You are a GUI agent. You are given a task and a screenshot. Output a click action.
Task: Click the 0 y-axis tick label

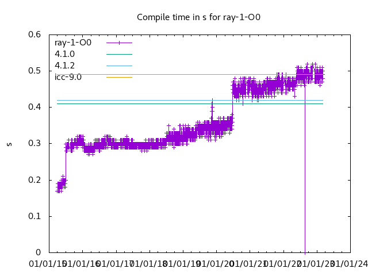(39, 252)
